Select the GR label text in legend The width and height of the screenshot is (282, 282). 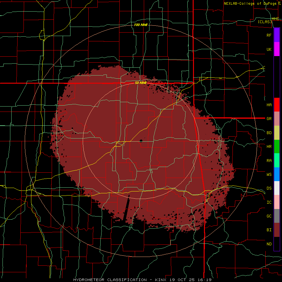[x=269, y=119]
